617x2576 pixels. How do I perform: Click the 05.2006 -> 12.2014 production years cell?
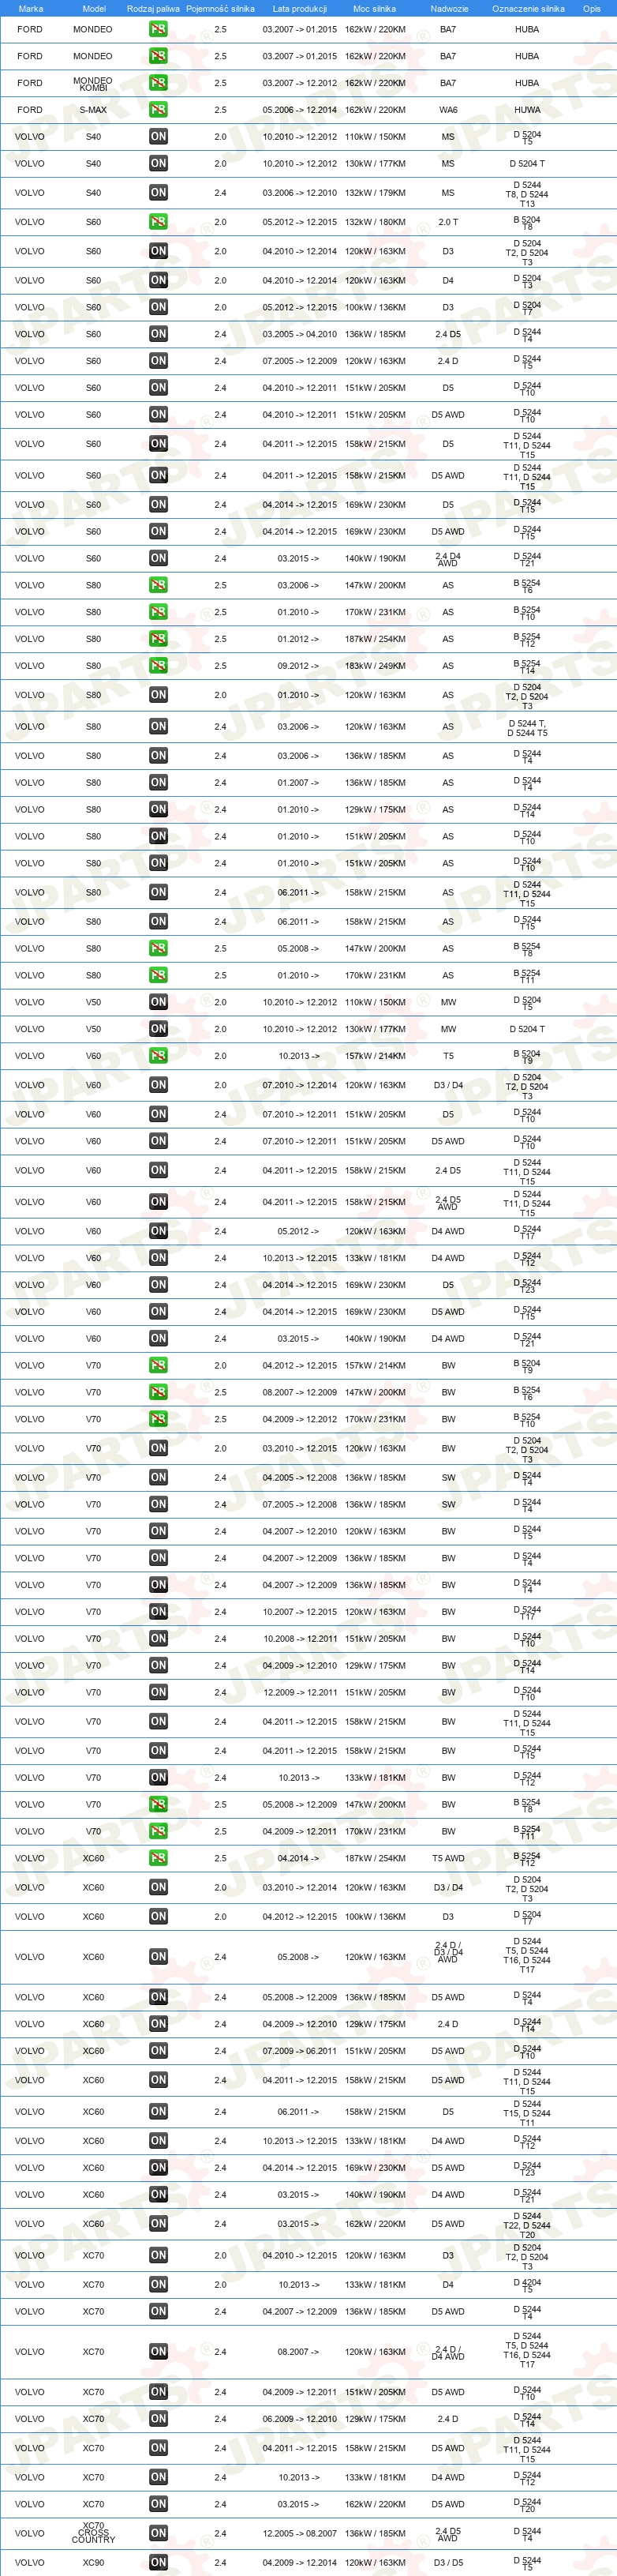(300, 110)
